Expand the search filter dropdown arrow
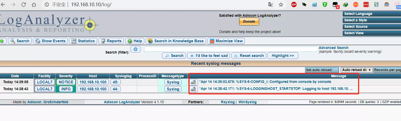The height and width of the screenshot is (121, 401). [136, 49]
